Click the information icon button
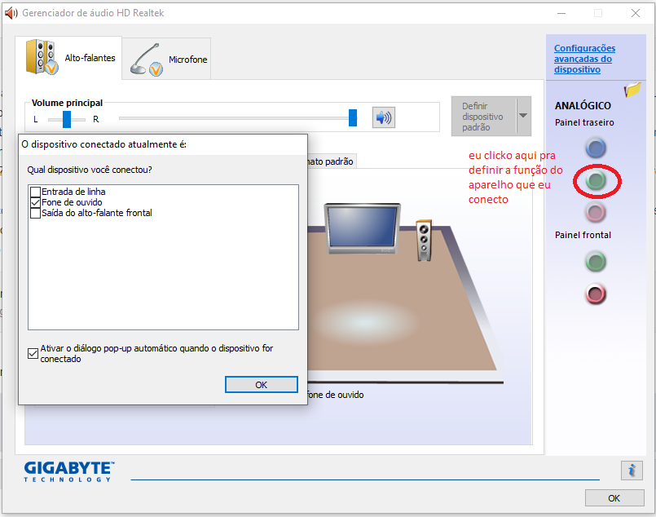The height and width of the screenshot is (517, 656). 632,471
